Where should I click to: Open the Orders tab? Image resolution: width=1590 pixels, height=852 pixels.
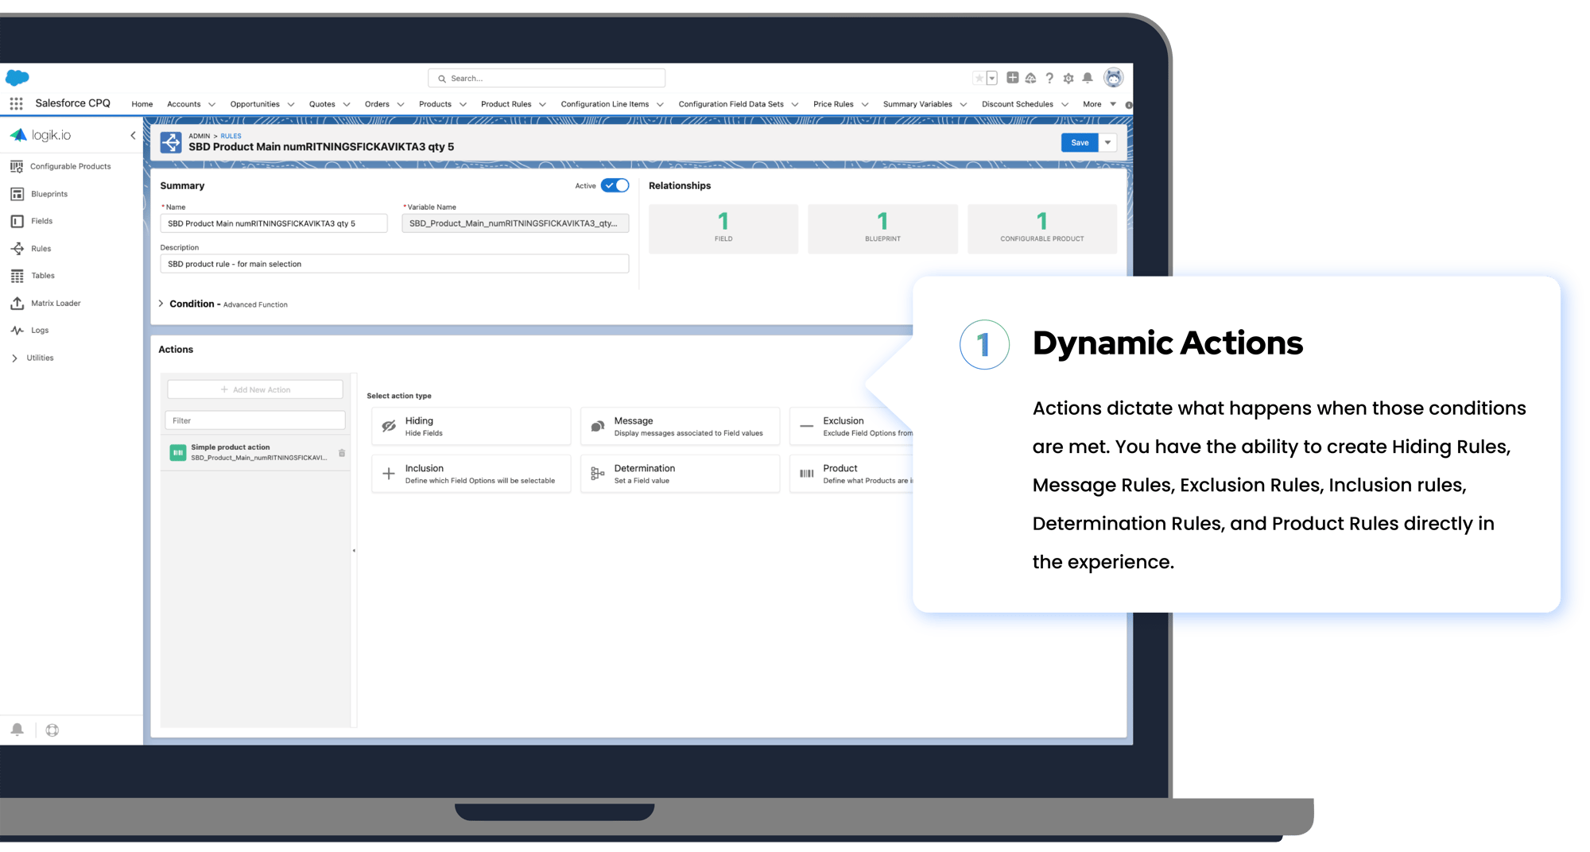(377, 104)
